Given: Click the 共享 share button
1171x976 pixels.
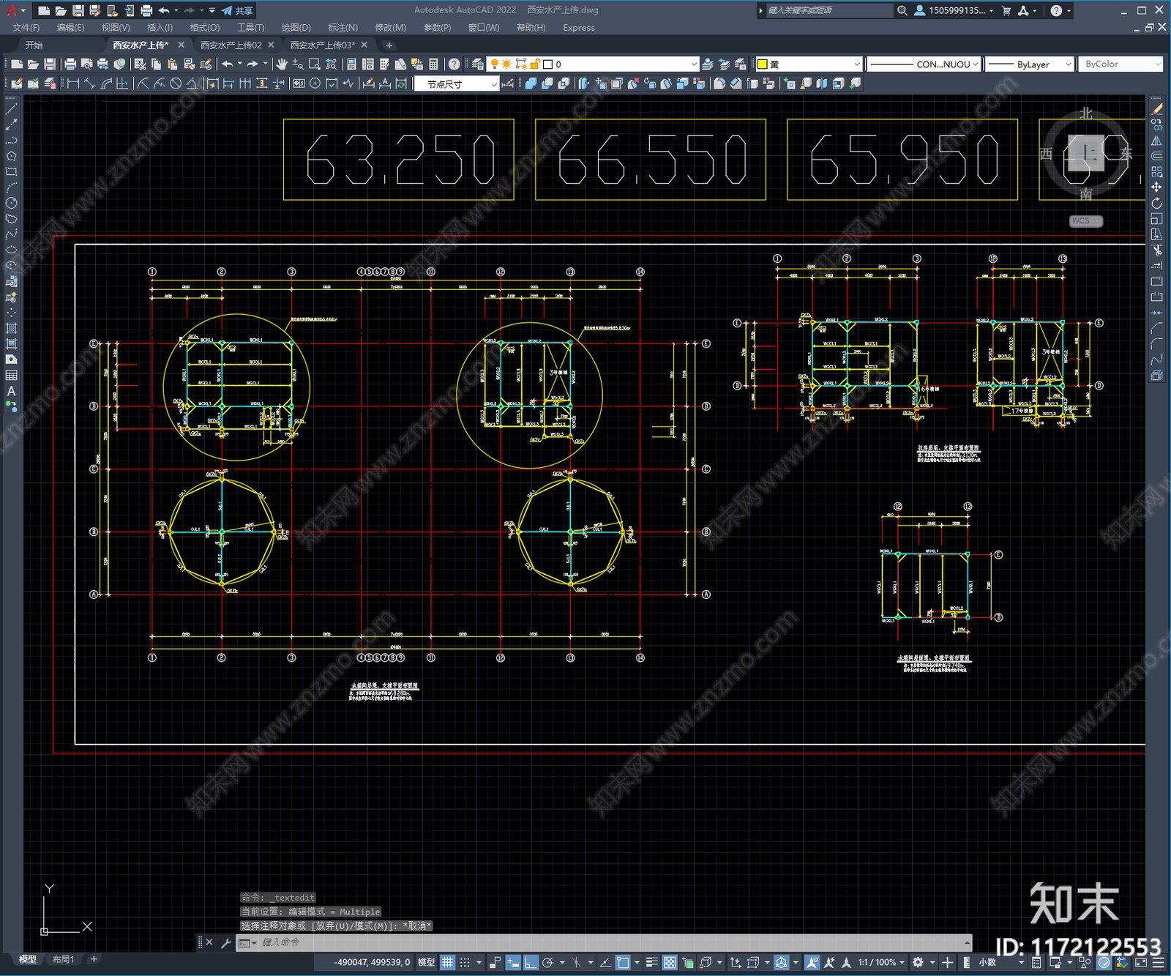Looking at the screenshot, I should [238, 10].
